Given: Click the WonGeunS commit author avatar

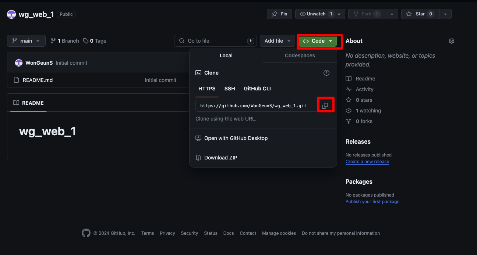Looking at the screenshot, I should [19, 63].
